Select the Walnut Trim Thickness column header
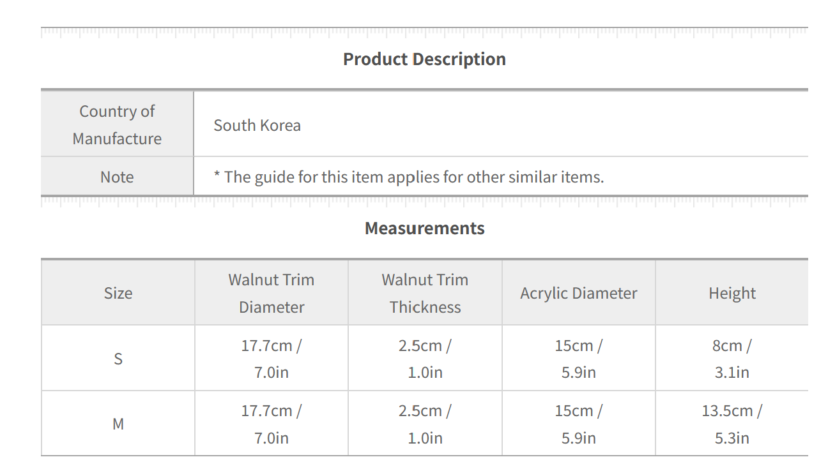 tap(425, 293)
